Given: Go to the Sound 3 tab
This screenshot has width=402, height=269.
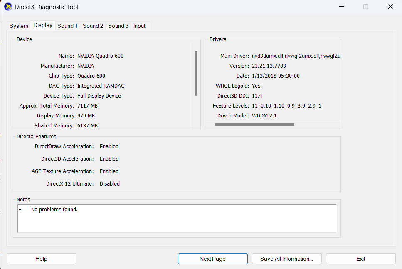Looking at the screenshot, I should pyautogui.click(x=118, y=26).
